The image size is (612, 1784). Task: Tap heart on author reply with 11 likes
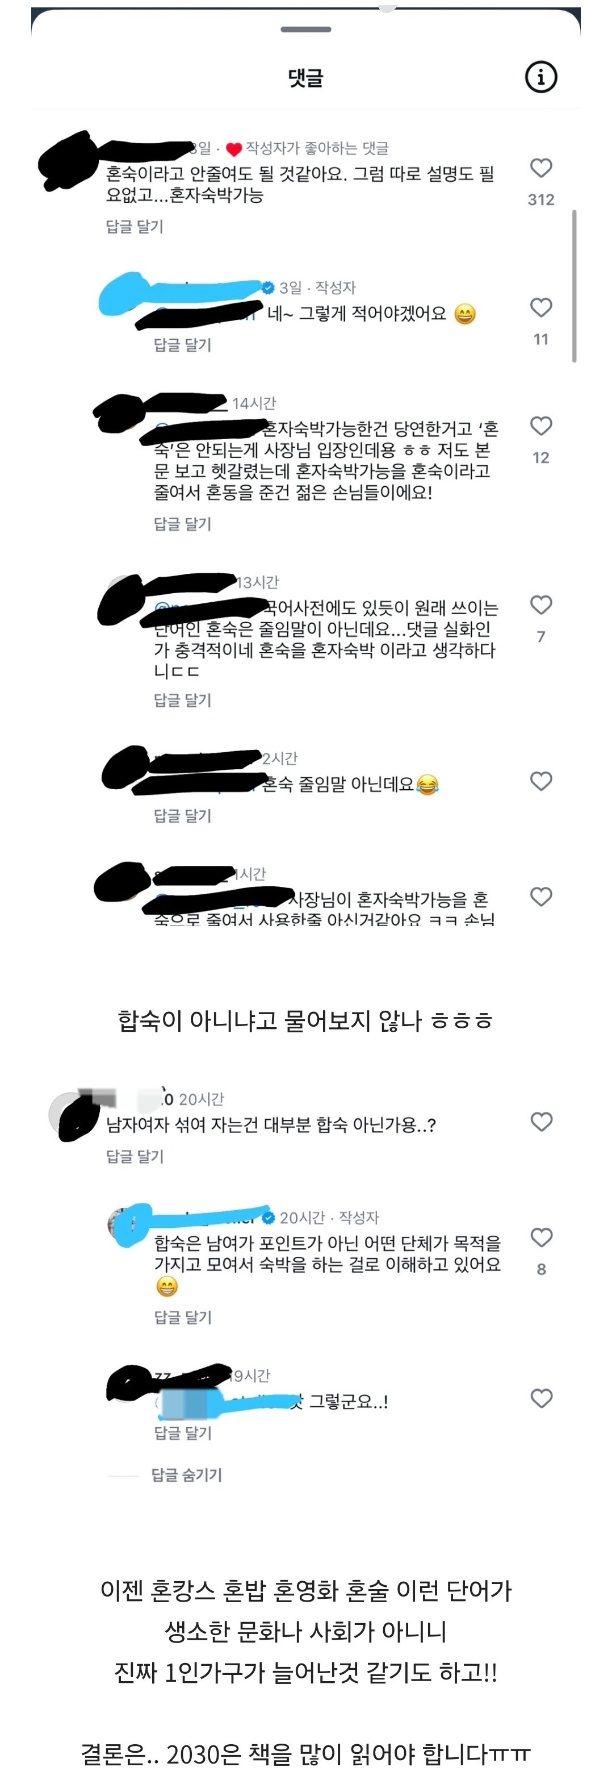pos(540,307)
